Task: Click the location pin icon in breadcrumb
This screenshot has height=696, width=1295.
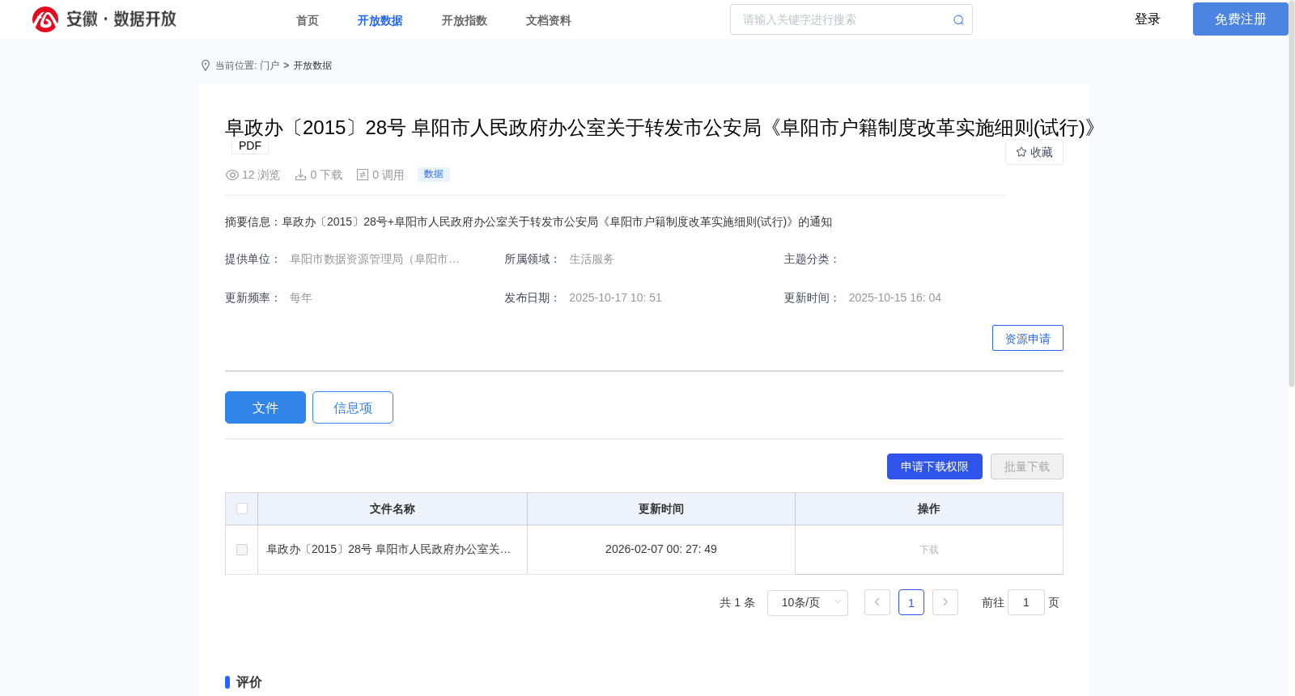Action: click(x=206, y=65)
